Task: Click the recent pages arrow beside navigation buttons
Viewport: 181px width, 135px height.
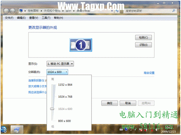Action: [x=17, y=11]
